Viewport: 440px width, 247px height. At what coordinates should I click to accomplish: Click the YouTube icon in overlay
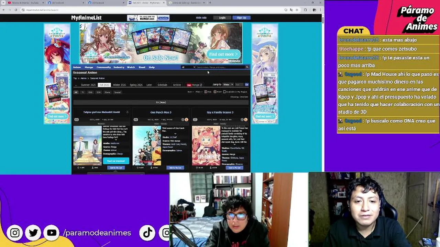pos(52,233)
